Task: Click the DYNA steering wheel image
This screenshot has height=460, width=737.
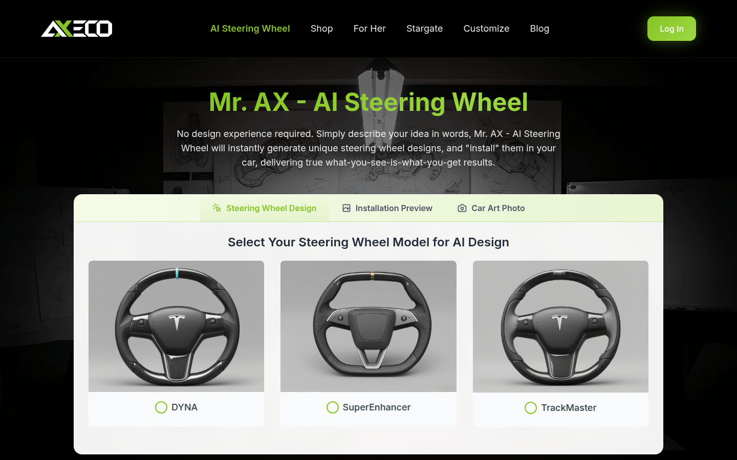Action: tap(177, 326)
